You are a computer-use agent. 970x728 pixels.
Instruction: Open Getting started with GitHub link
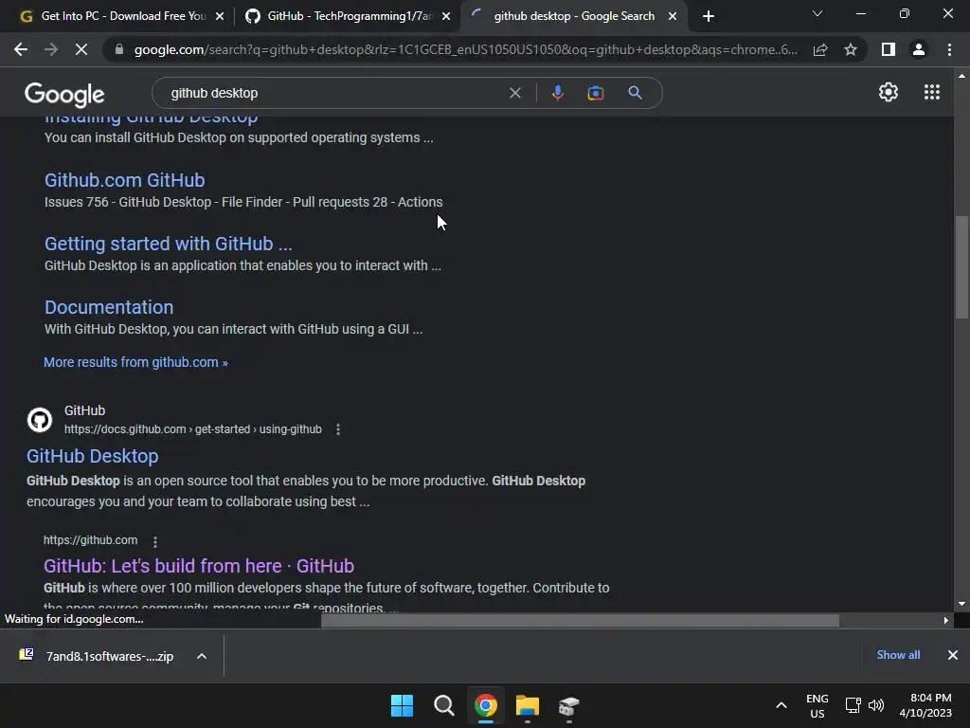coord(169,244)
